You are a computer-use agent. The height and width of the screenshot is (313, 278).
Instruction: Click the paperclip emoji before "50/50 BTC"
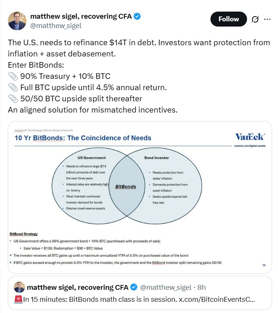(x=12, y=99)
